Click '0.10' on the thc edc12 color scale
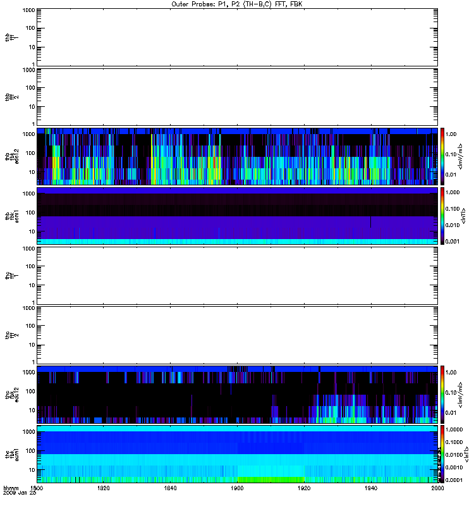The width and height of the screenshot is (474, 506). click(451, 392)
